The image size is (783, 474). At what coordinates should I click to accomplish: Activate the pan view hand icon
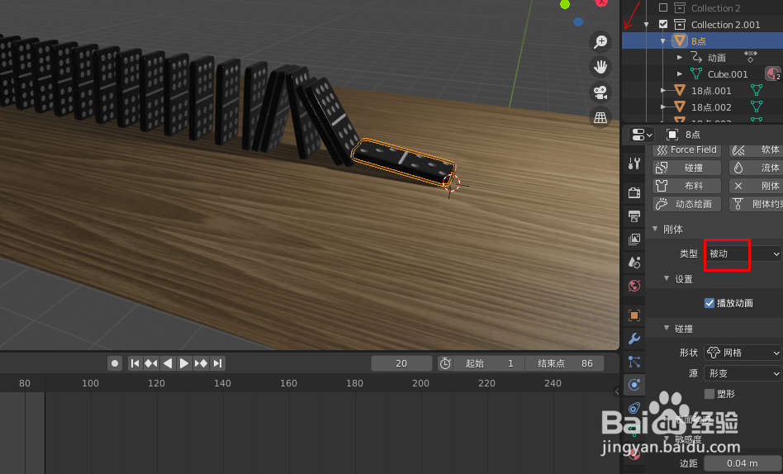tap(600, 67)
